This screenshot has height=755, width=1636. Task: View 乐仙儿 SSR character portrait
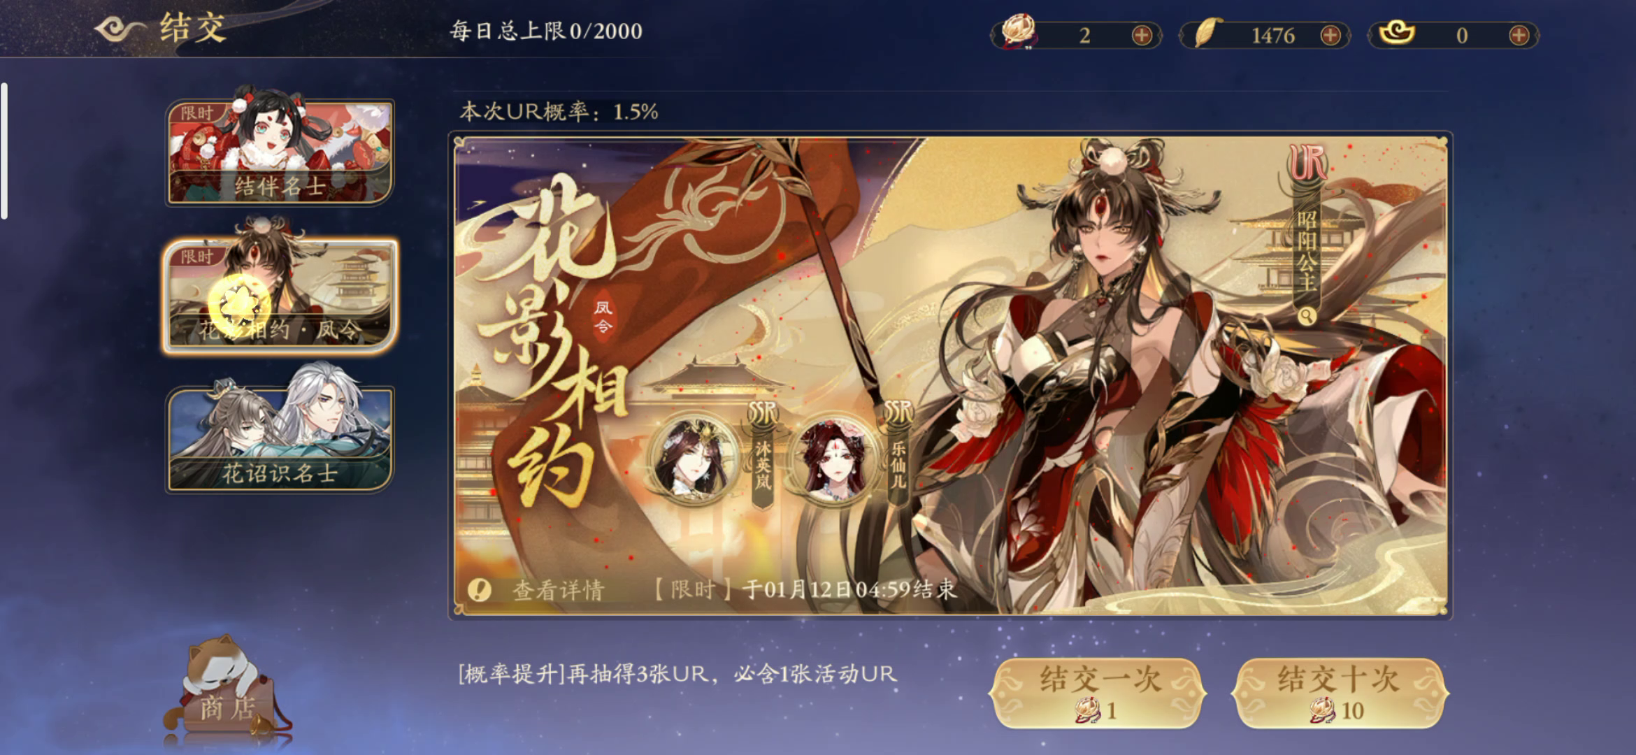(832, 458)
